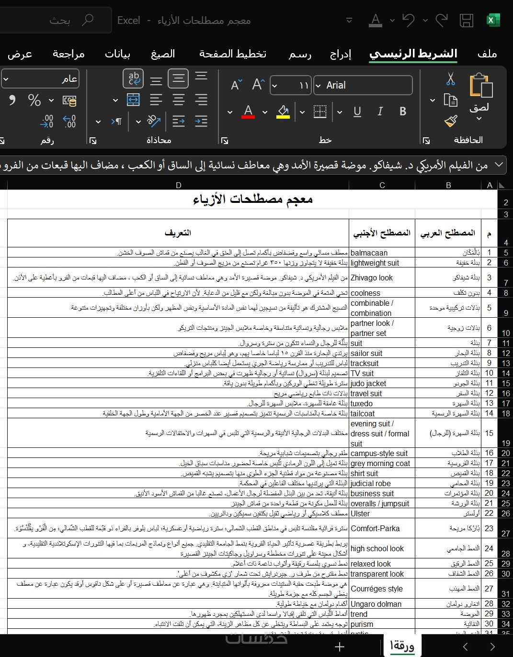Open the ملف tab
The image size is (513, 657).
pyautogui.click(x=487, y=54)
